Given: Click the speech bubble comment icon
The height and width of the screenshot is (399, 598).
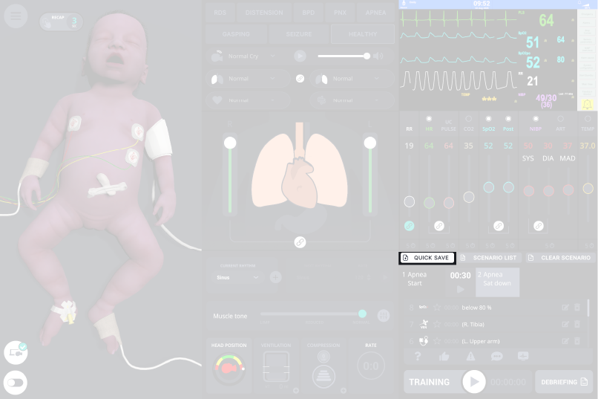Looking at the screenshot, I should (x=496, y=357).
